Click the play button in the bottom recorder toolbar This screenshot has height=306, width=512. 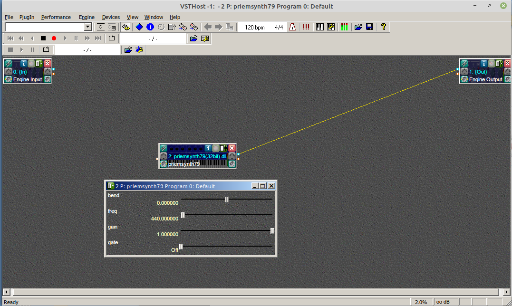point(21,50)
